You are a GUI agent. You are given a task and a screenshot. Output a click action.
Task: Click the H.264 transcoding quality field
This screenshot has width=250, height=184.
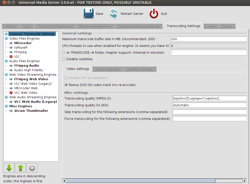click(x=210, y=105)
